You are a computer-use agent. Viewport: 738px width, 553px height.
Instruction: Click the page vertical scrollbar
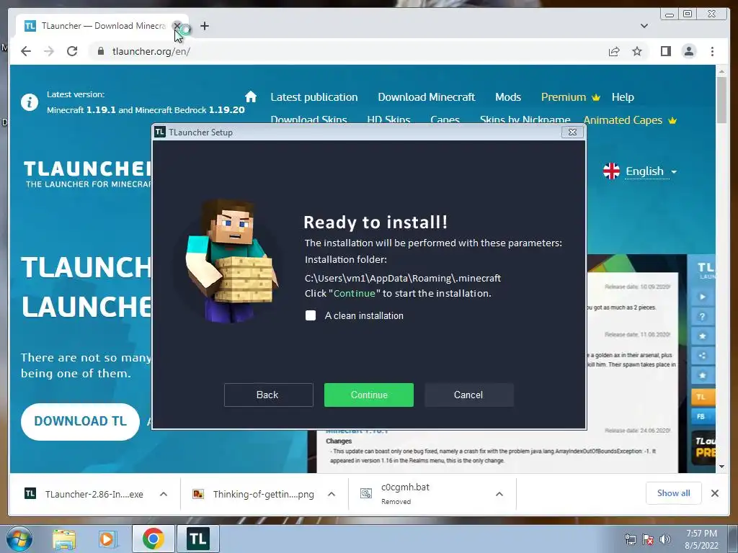click(721, 99)
